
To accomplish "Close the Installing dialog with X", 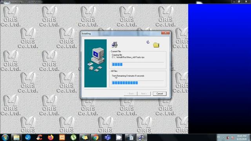I will pyautogui.click(x=166, y=33).
